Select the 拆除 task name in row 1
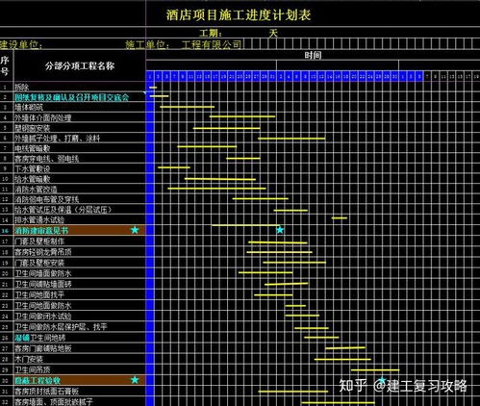The image size is (480, 406). point(22,87)
